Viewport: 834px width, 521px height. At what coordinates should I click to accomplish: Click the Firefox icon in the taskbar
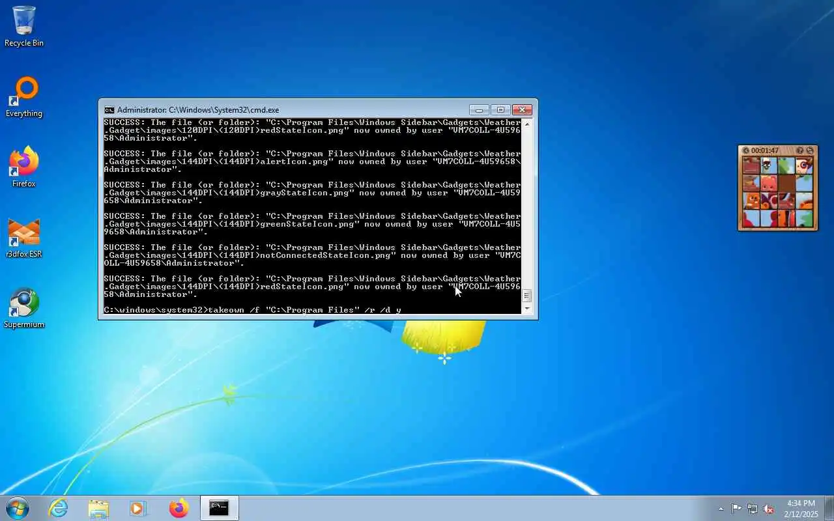point(179,508)
